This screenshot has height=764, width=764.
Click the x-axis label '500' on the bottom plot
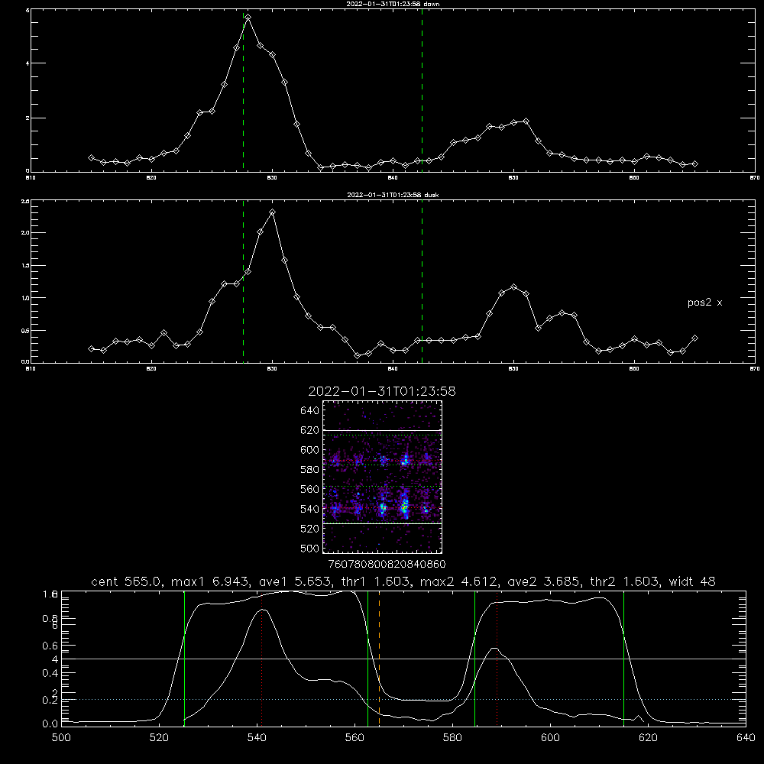click(x=61, y=737)
